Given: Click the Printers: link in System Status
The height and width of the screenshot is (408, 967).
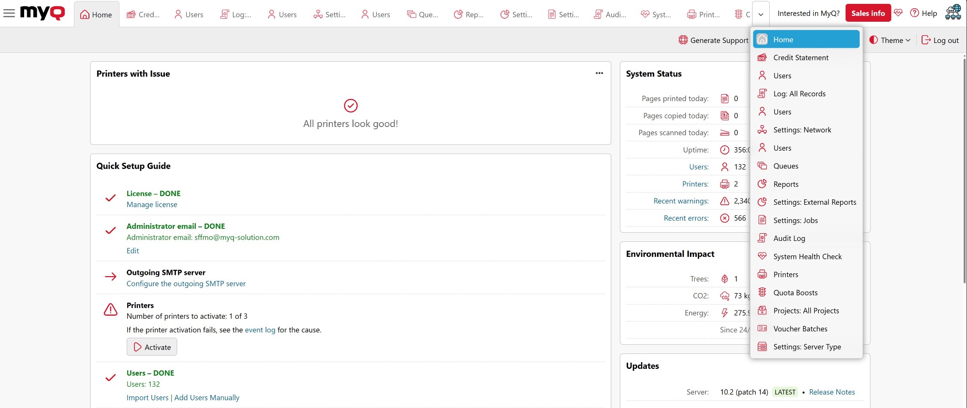Looking at the screenshot, I should 696,184.
